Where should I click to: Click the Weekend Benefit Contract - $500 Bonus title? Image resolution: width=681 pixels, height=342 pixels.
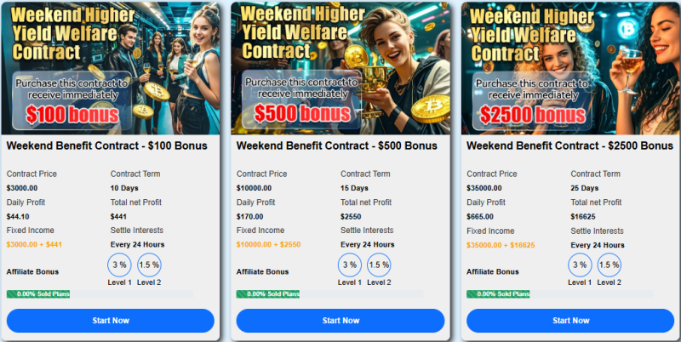tap(336, 145)
